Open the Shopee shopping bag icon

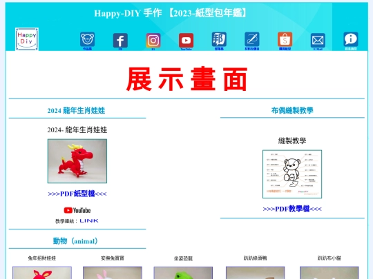[x=285, y=40]
